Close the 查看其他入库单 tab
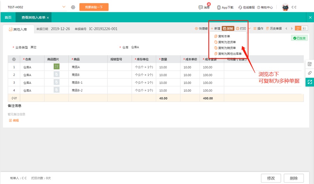This screenshot has width=314, height=184. [48, 18]
